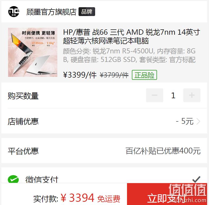Click the quantity number field

[x=173, y=95]
